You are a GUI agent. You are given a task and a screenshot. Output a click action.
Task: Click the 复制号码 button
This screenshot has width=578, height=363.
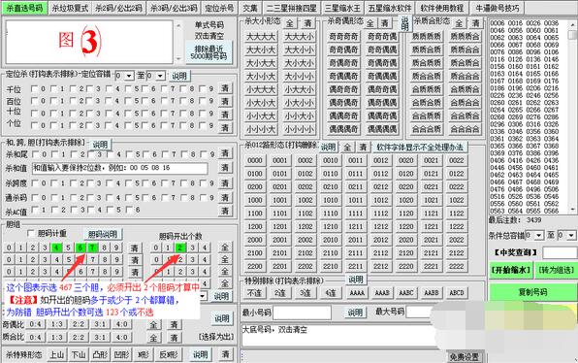(532, 292)
